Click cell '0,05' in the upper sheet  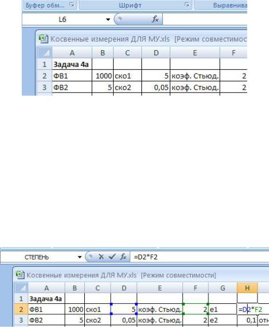[x=156, y=87]
